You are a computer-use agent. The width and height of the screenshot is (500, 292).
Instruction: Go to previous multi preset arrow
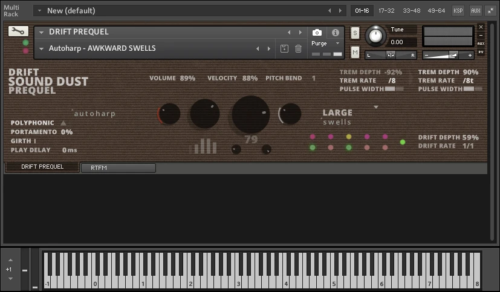(330, 10)
